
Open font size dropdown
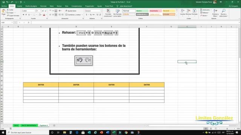click(40, 11)
